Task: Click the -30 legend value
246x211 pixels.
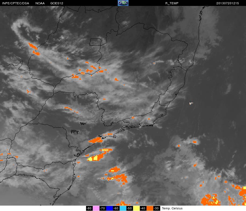Action: 156,208
